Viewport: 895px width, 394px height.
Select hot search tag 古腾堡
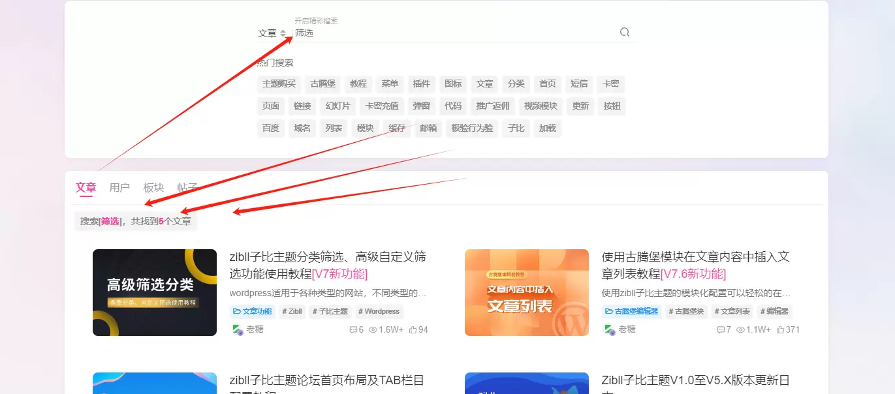[322, 84]
